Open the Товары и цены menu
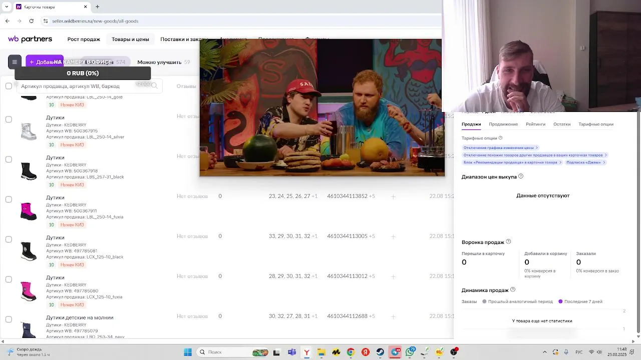Image resolution: width=641 pixels, height=360 pixels. 130,39
